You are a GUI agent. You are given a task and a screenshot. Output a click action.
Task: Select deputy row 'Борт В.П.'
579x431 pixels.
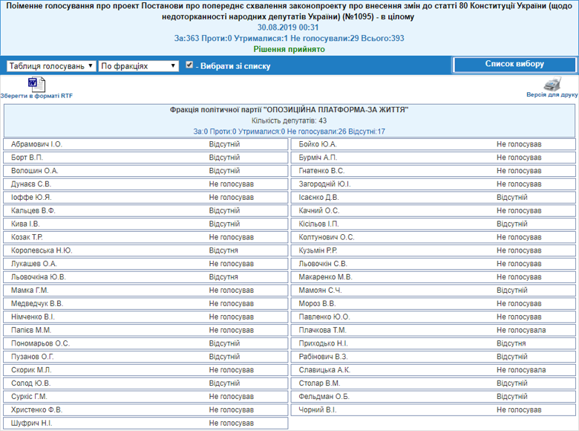(x=145, y=158)
